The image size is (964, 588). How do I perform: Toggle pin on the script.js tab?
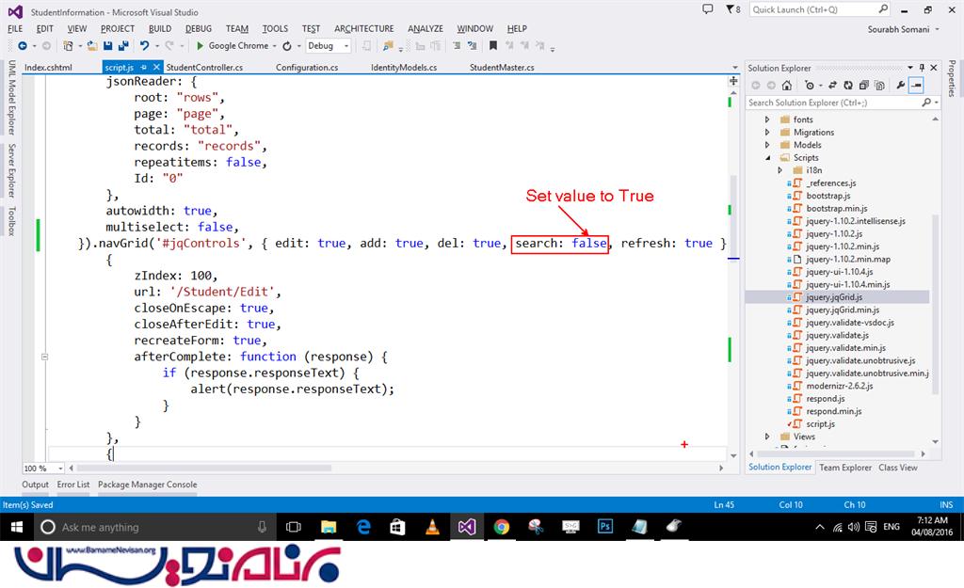pyautogui.click(x=143, y=68)
